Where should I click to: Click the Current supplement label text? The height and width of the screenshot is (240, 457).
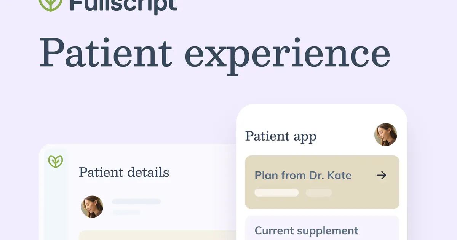(307, 230)
